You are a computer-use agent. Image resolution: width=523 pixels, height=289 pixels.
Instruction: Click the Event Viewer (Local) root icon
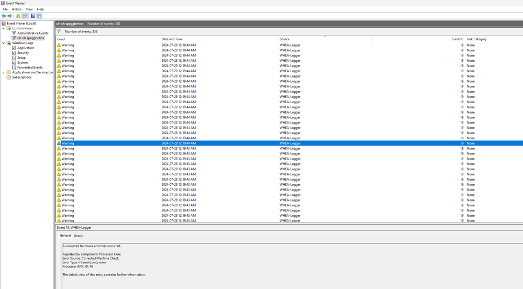click(4, 24)
